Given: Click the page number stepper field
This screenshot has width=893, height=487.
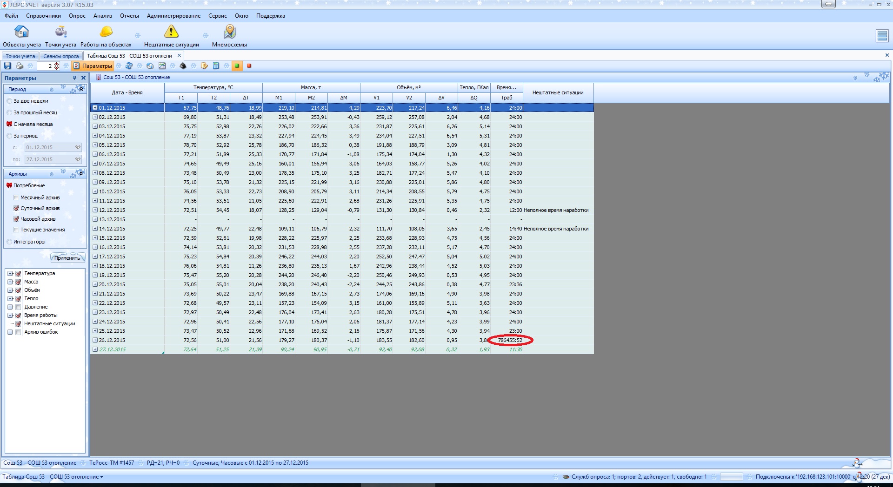Looking at the screenshot, I should 48,66.
